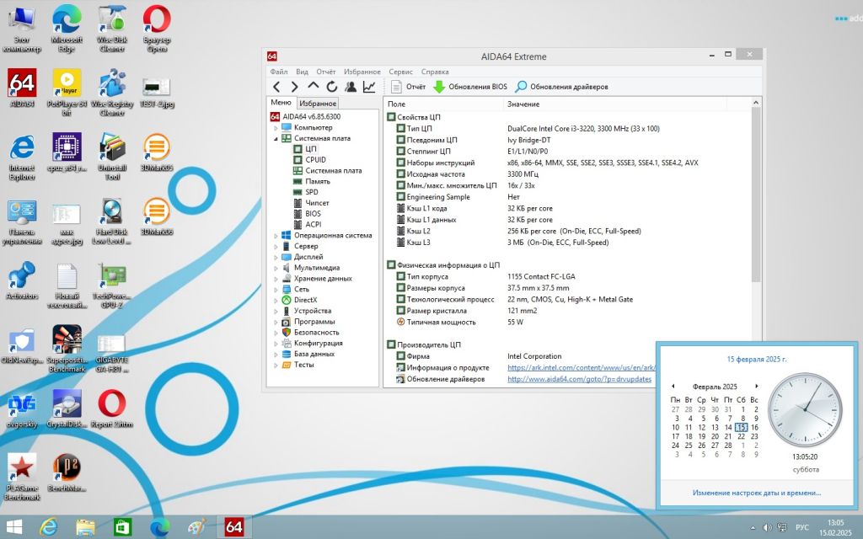Open the Windows Start button
The height and width of the screenshot is (539, 863).
point(13,527)
